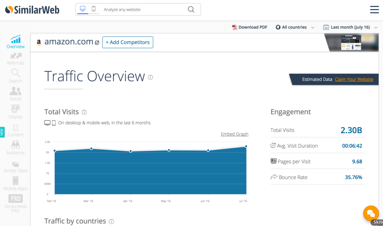This screenshot has width=383, height=226.
Task: Click the 2.30B total visits value
Action: pos(351,130)
